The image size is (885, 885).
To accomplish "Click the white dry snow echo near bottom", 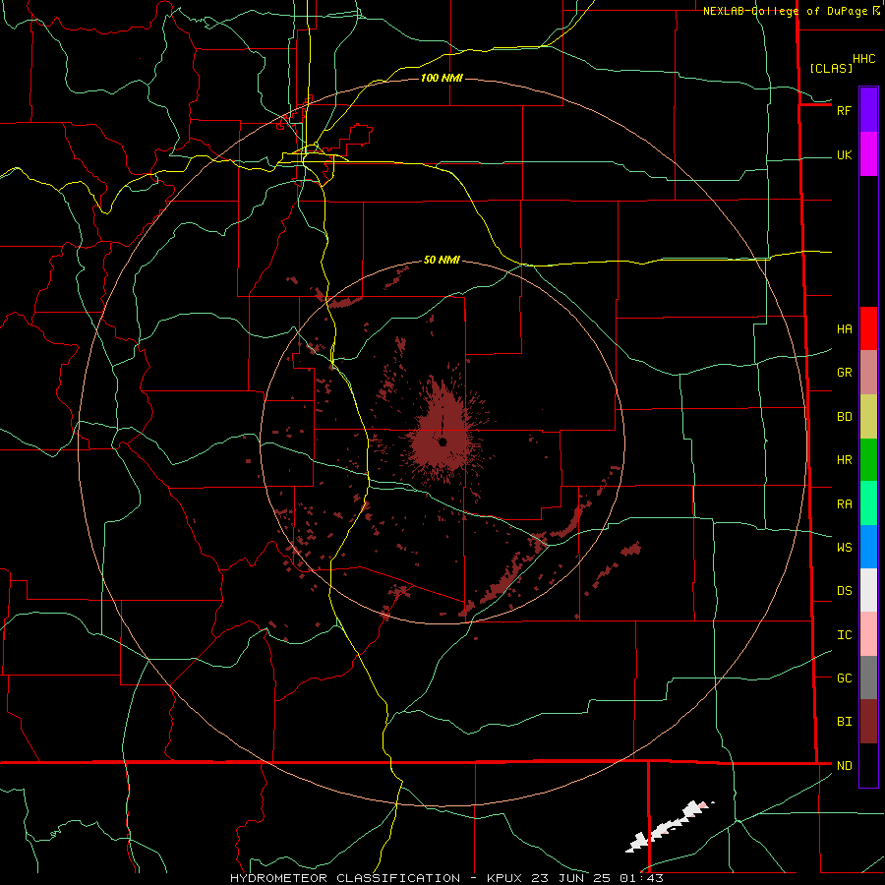I will (669, 827).
